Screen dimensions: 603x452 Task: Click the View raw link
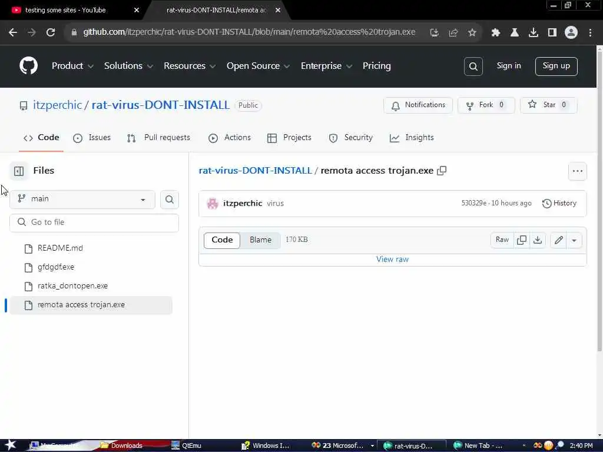coord(392,260)
